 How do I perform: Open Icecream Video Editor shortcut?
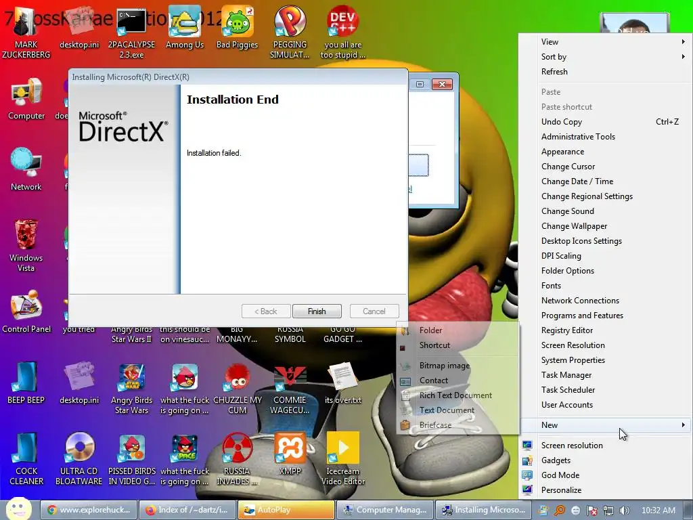pos(342,459)
